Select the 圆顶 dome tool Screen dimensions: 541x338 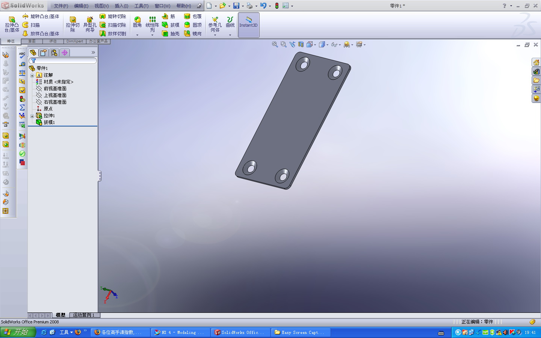pos(193,25)
